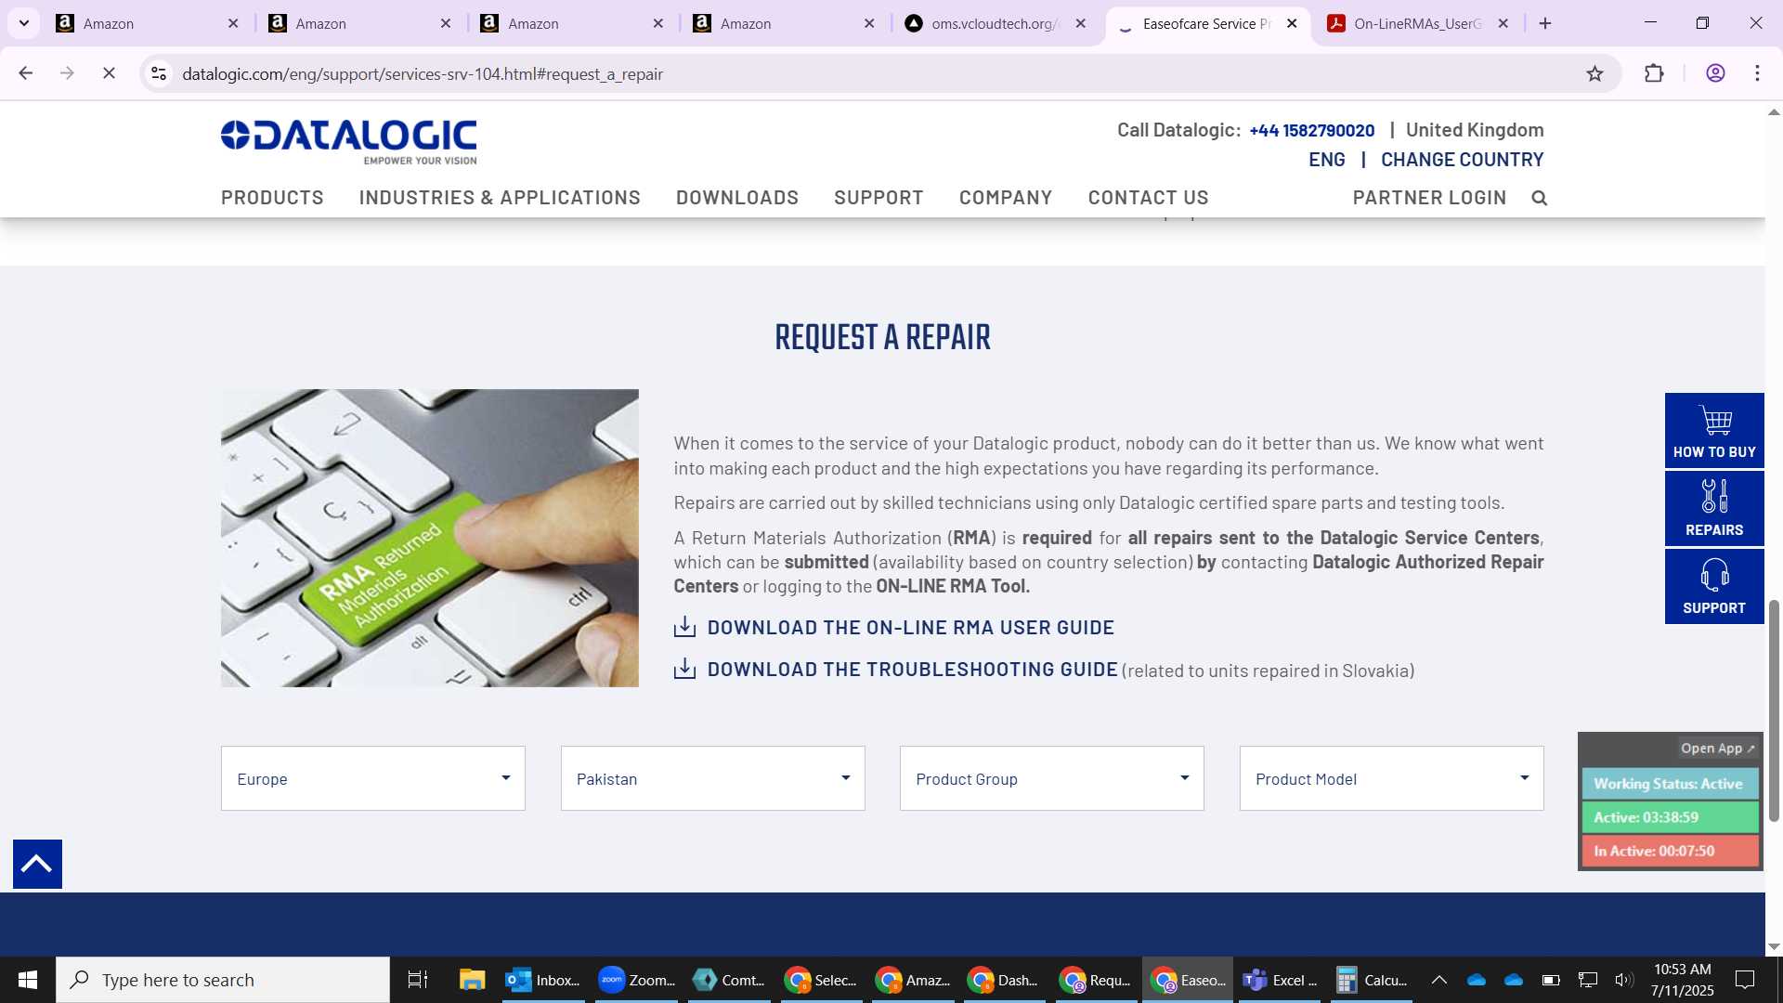Screen dimensions: 1783x1003
Task: Open the DOWNLOADS menu
Action: tap(737, 198)
